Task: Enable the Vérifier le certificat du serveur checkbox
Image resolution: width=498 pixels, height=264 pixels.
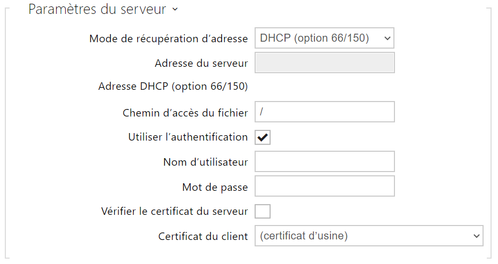Action: point(263,211)
